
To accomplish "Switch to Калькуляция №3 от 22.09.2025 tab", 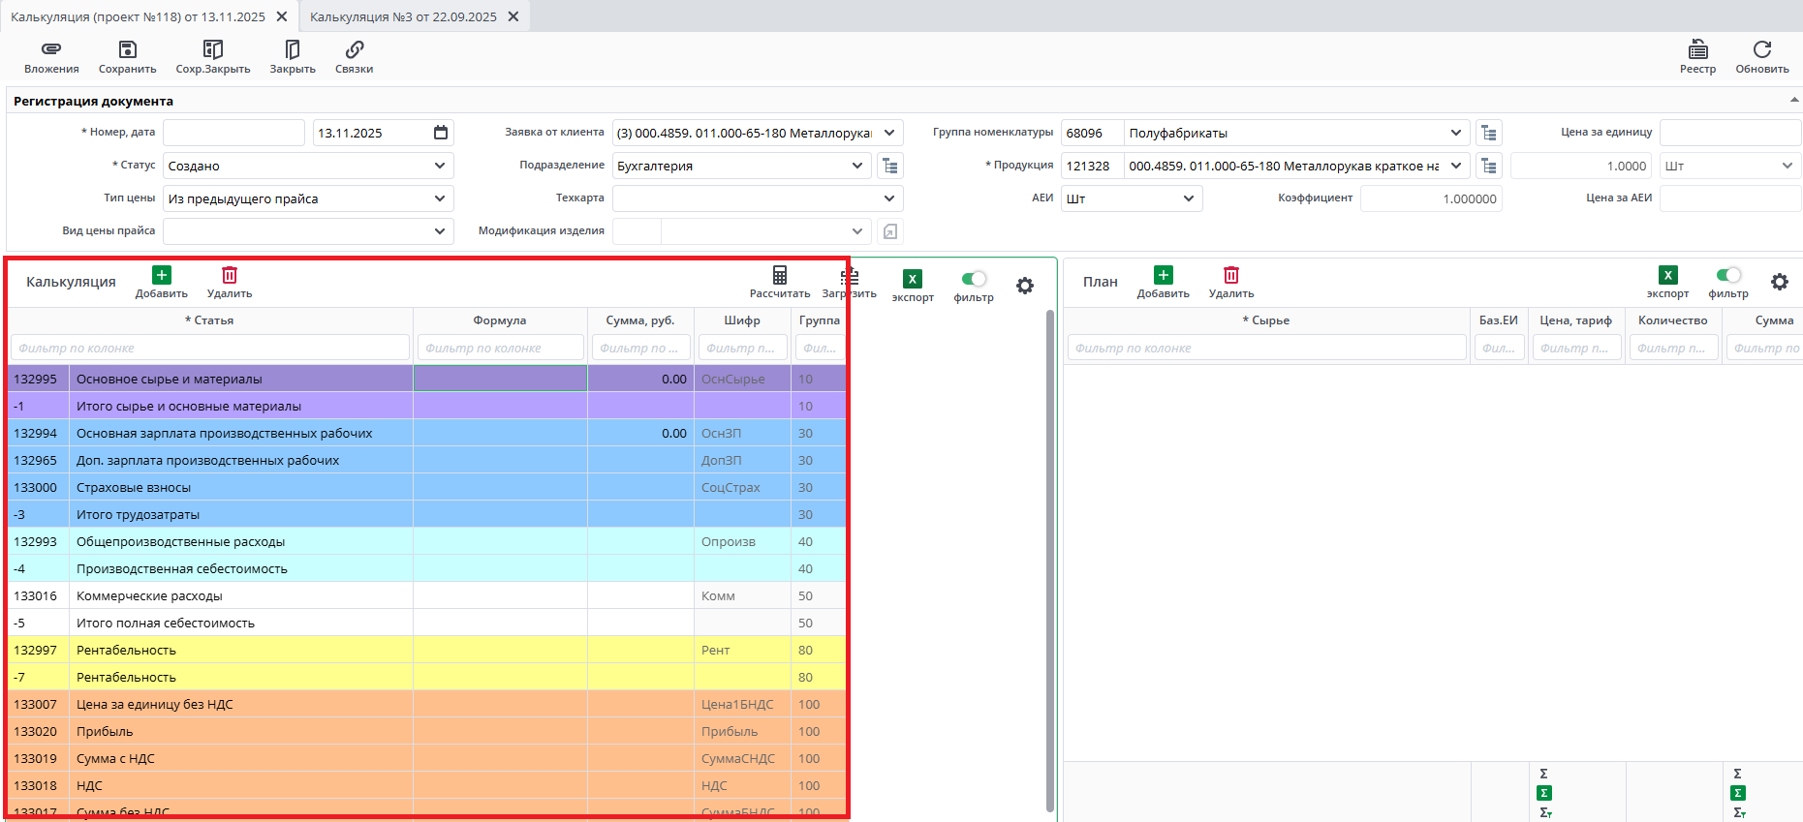I will coord(403,16).
